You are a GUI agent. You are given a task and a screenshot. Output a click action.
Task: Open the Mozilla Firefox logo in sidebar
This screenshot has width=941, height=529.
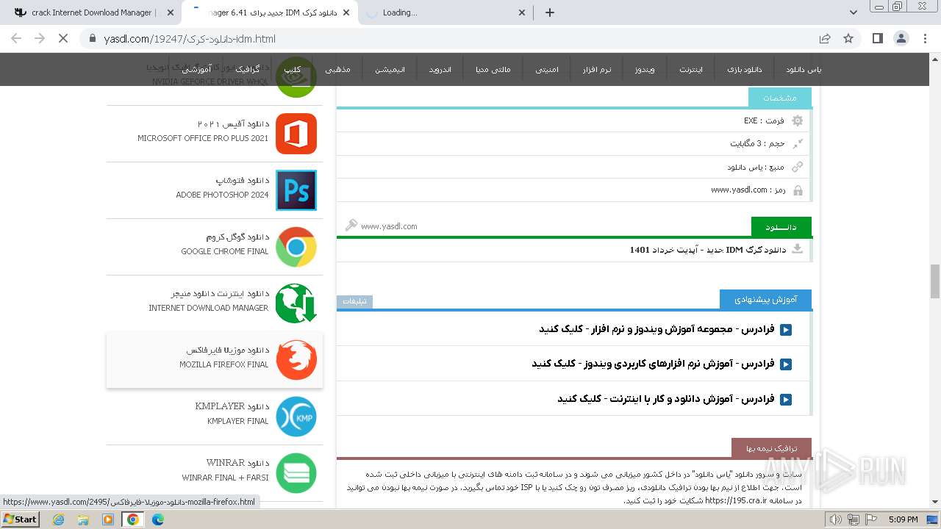point(296,360)
